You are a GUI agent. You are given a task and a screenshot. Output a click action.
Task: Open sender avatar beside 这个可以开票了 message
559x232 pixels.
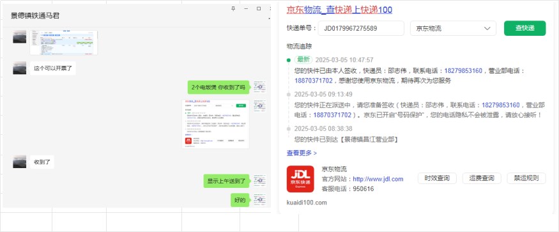click(20, 68)
